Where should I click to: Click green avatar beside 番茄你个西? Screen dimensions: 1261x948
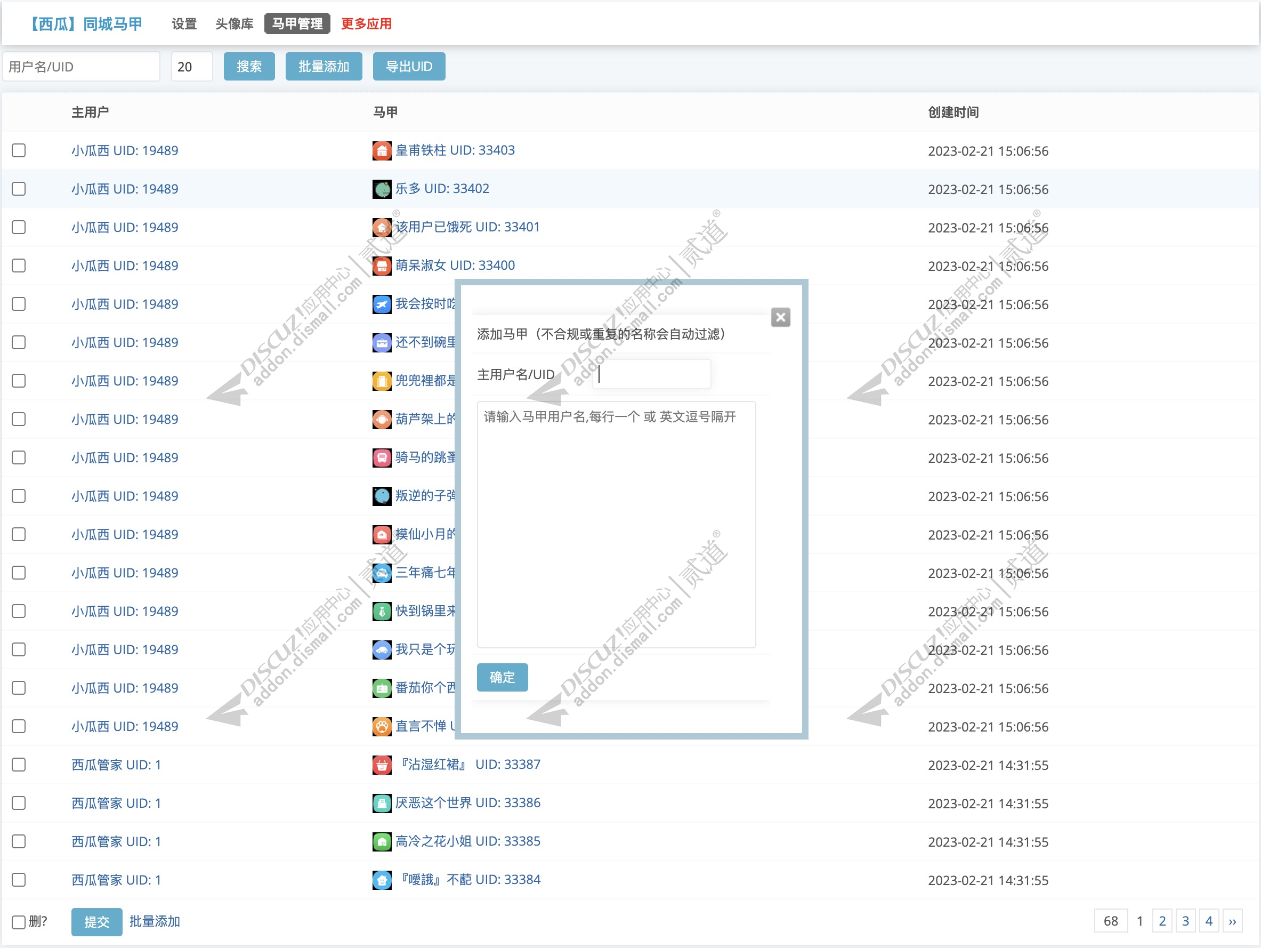pos(382,688)
